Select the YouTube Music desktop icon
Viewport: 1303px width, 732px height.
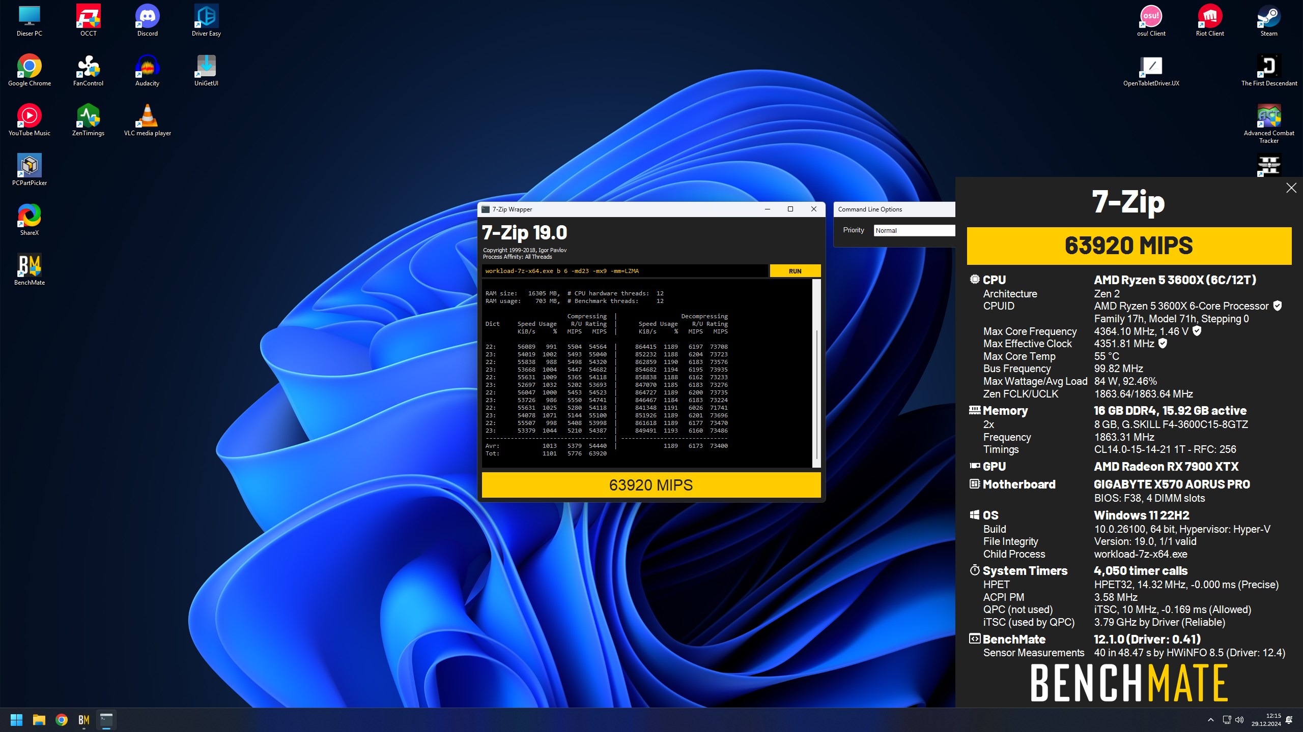pyautogui.click(x=30, y=120)
